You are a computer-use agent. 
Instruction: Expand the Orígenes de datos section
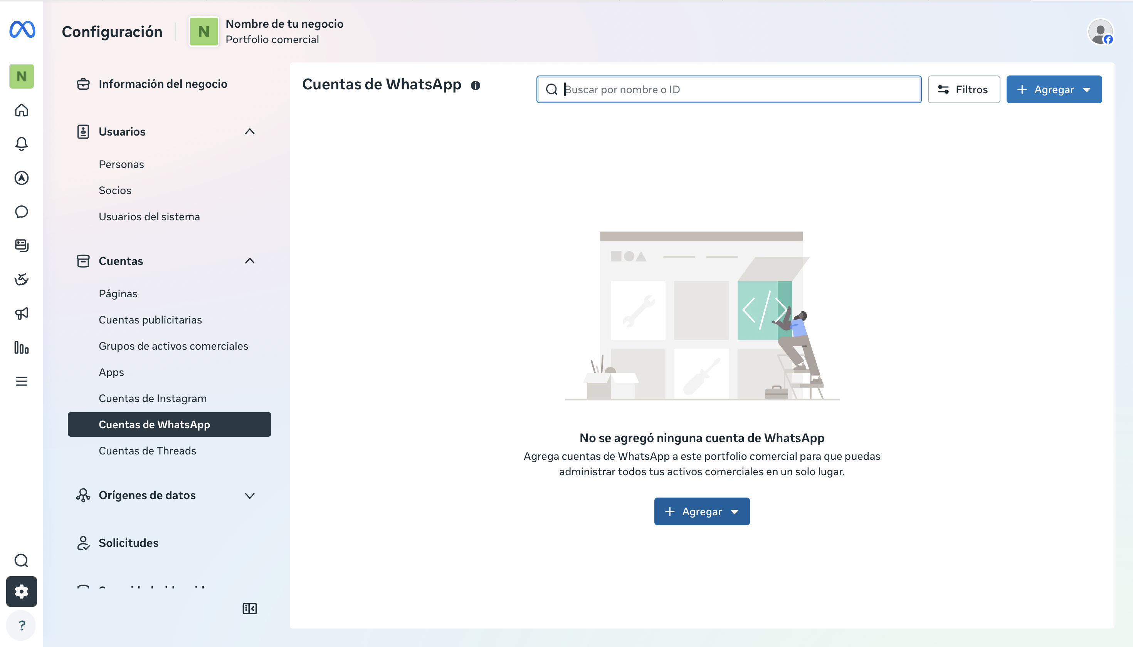point(249,496)
